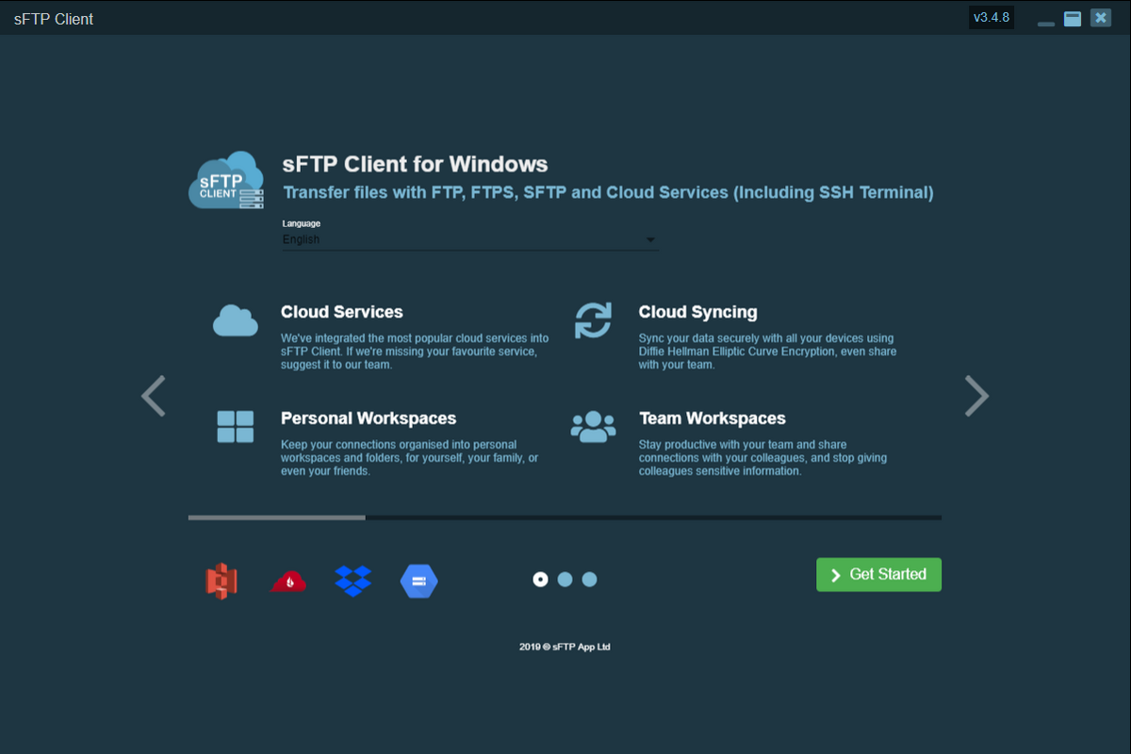Switch to the second slide indicator dot
The width and height of the screenshot is (1131, 754).
point(565,580)
